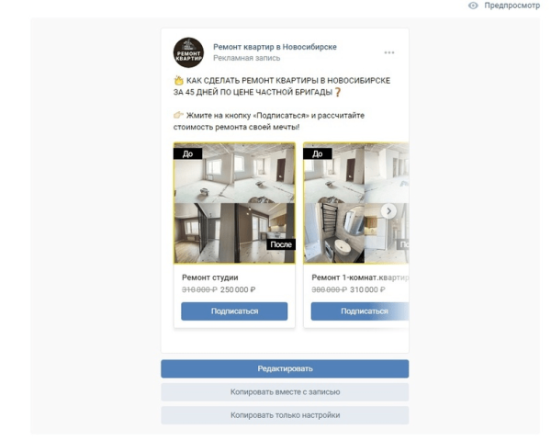
Task: Open the three-dots post options menu
Action: coord(389,52)
